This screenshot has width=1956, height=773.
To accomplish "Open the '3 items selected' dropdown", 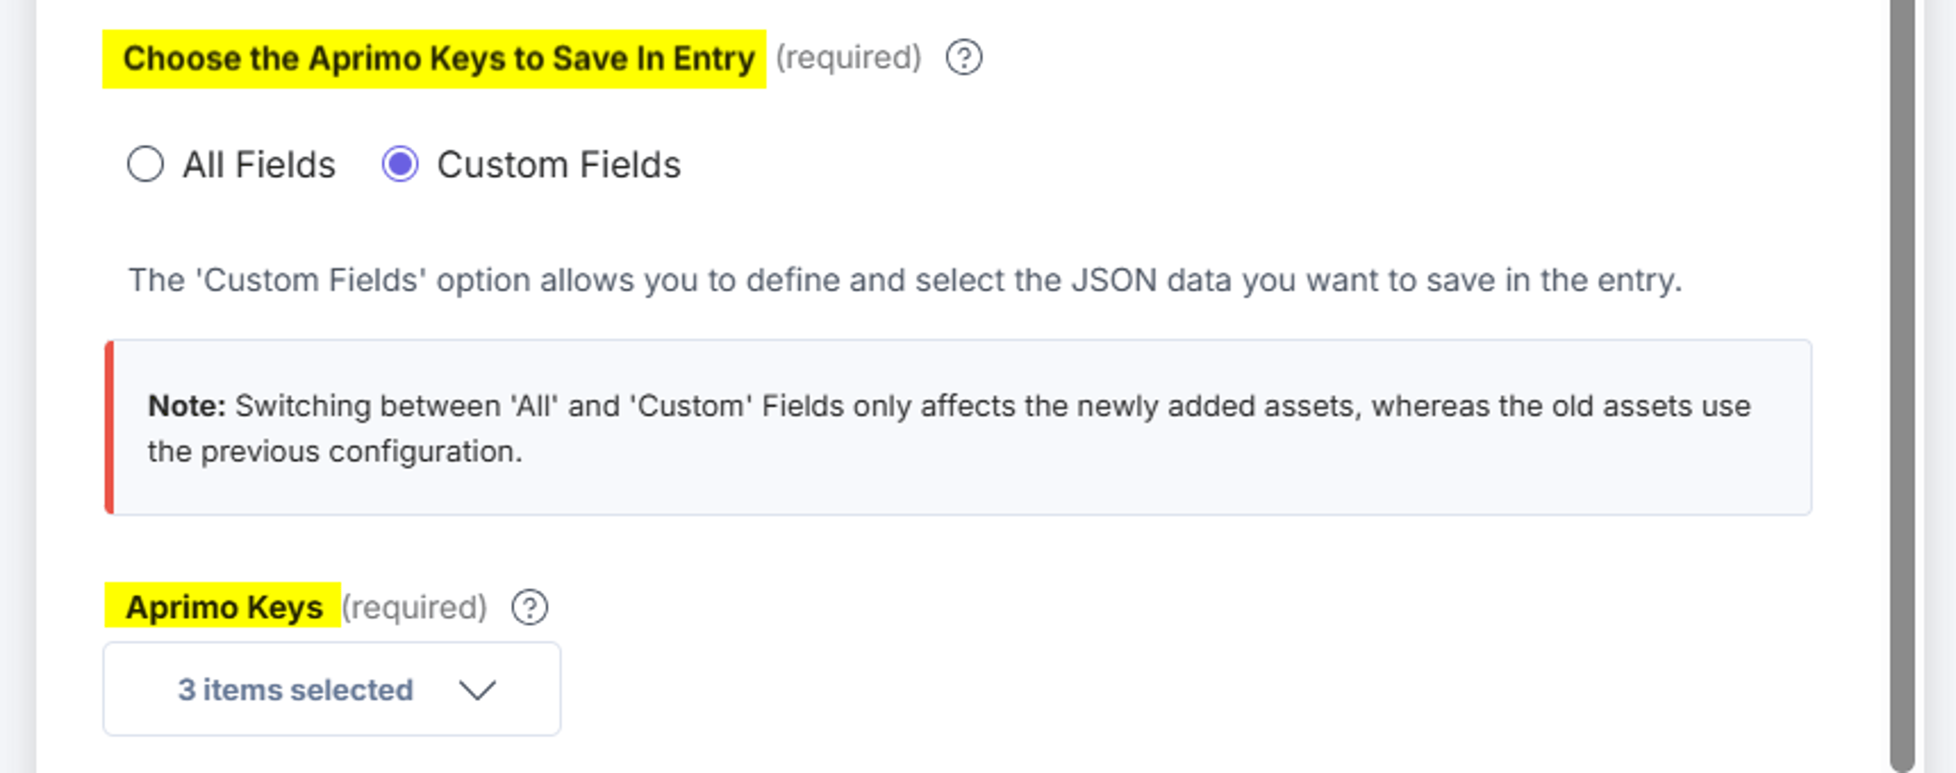I will point(332,688).
